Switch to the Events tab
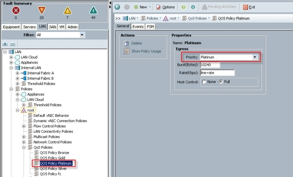Screen dimensions: 293x177 click(138, 27)
